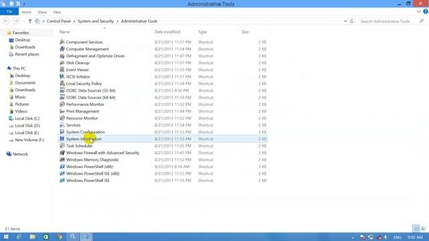Image resolution: width=429 pixels, height=241 pixels.
Task: Select Computer Management icon
Action: click(x=62, y=49)
